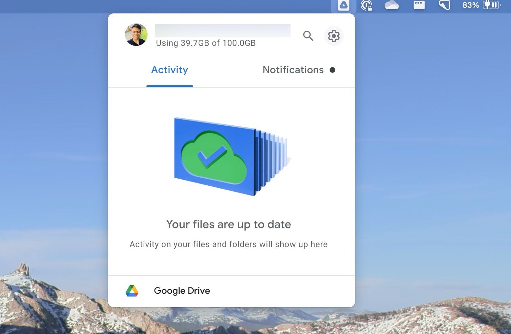Open the calendar-style menu bar icon
The image size is (511, 334).
click(419, 5)
